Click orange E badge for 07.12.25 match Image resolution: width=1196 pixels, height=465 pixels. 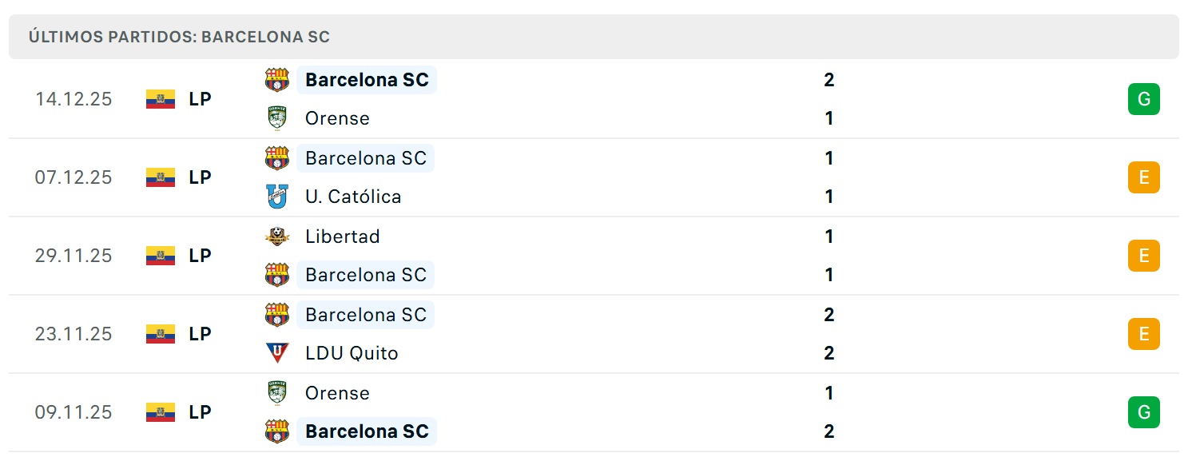(1144, 177)
